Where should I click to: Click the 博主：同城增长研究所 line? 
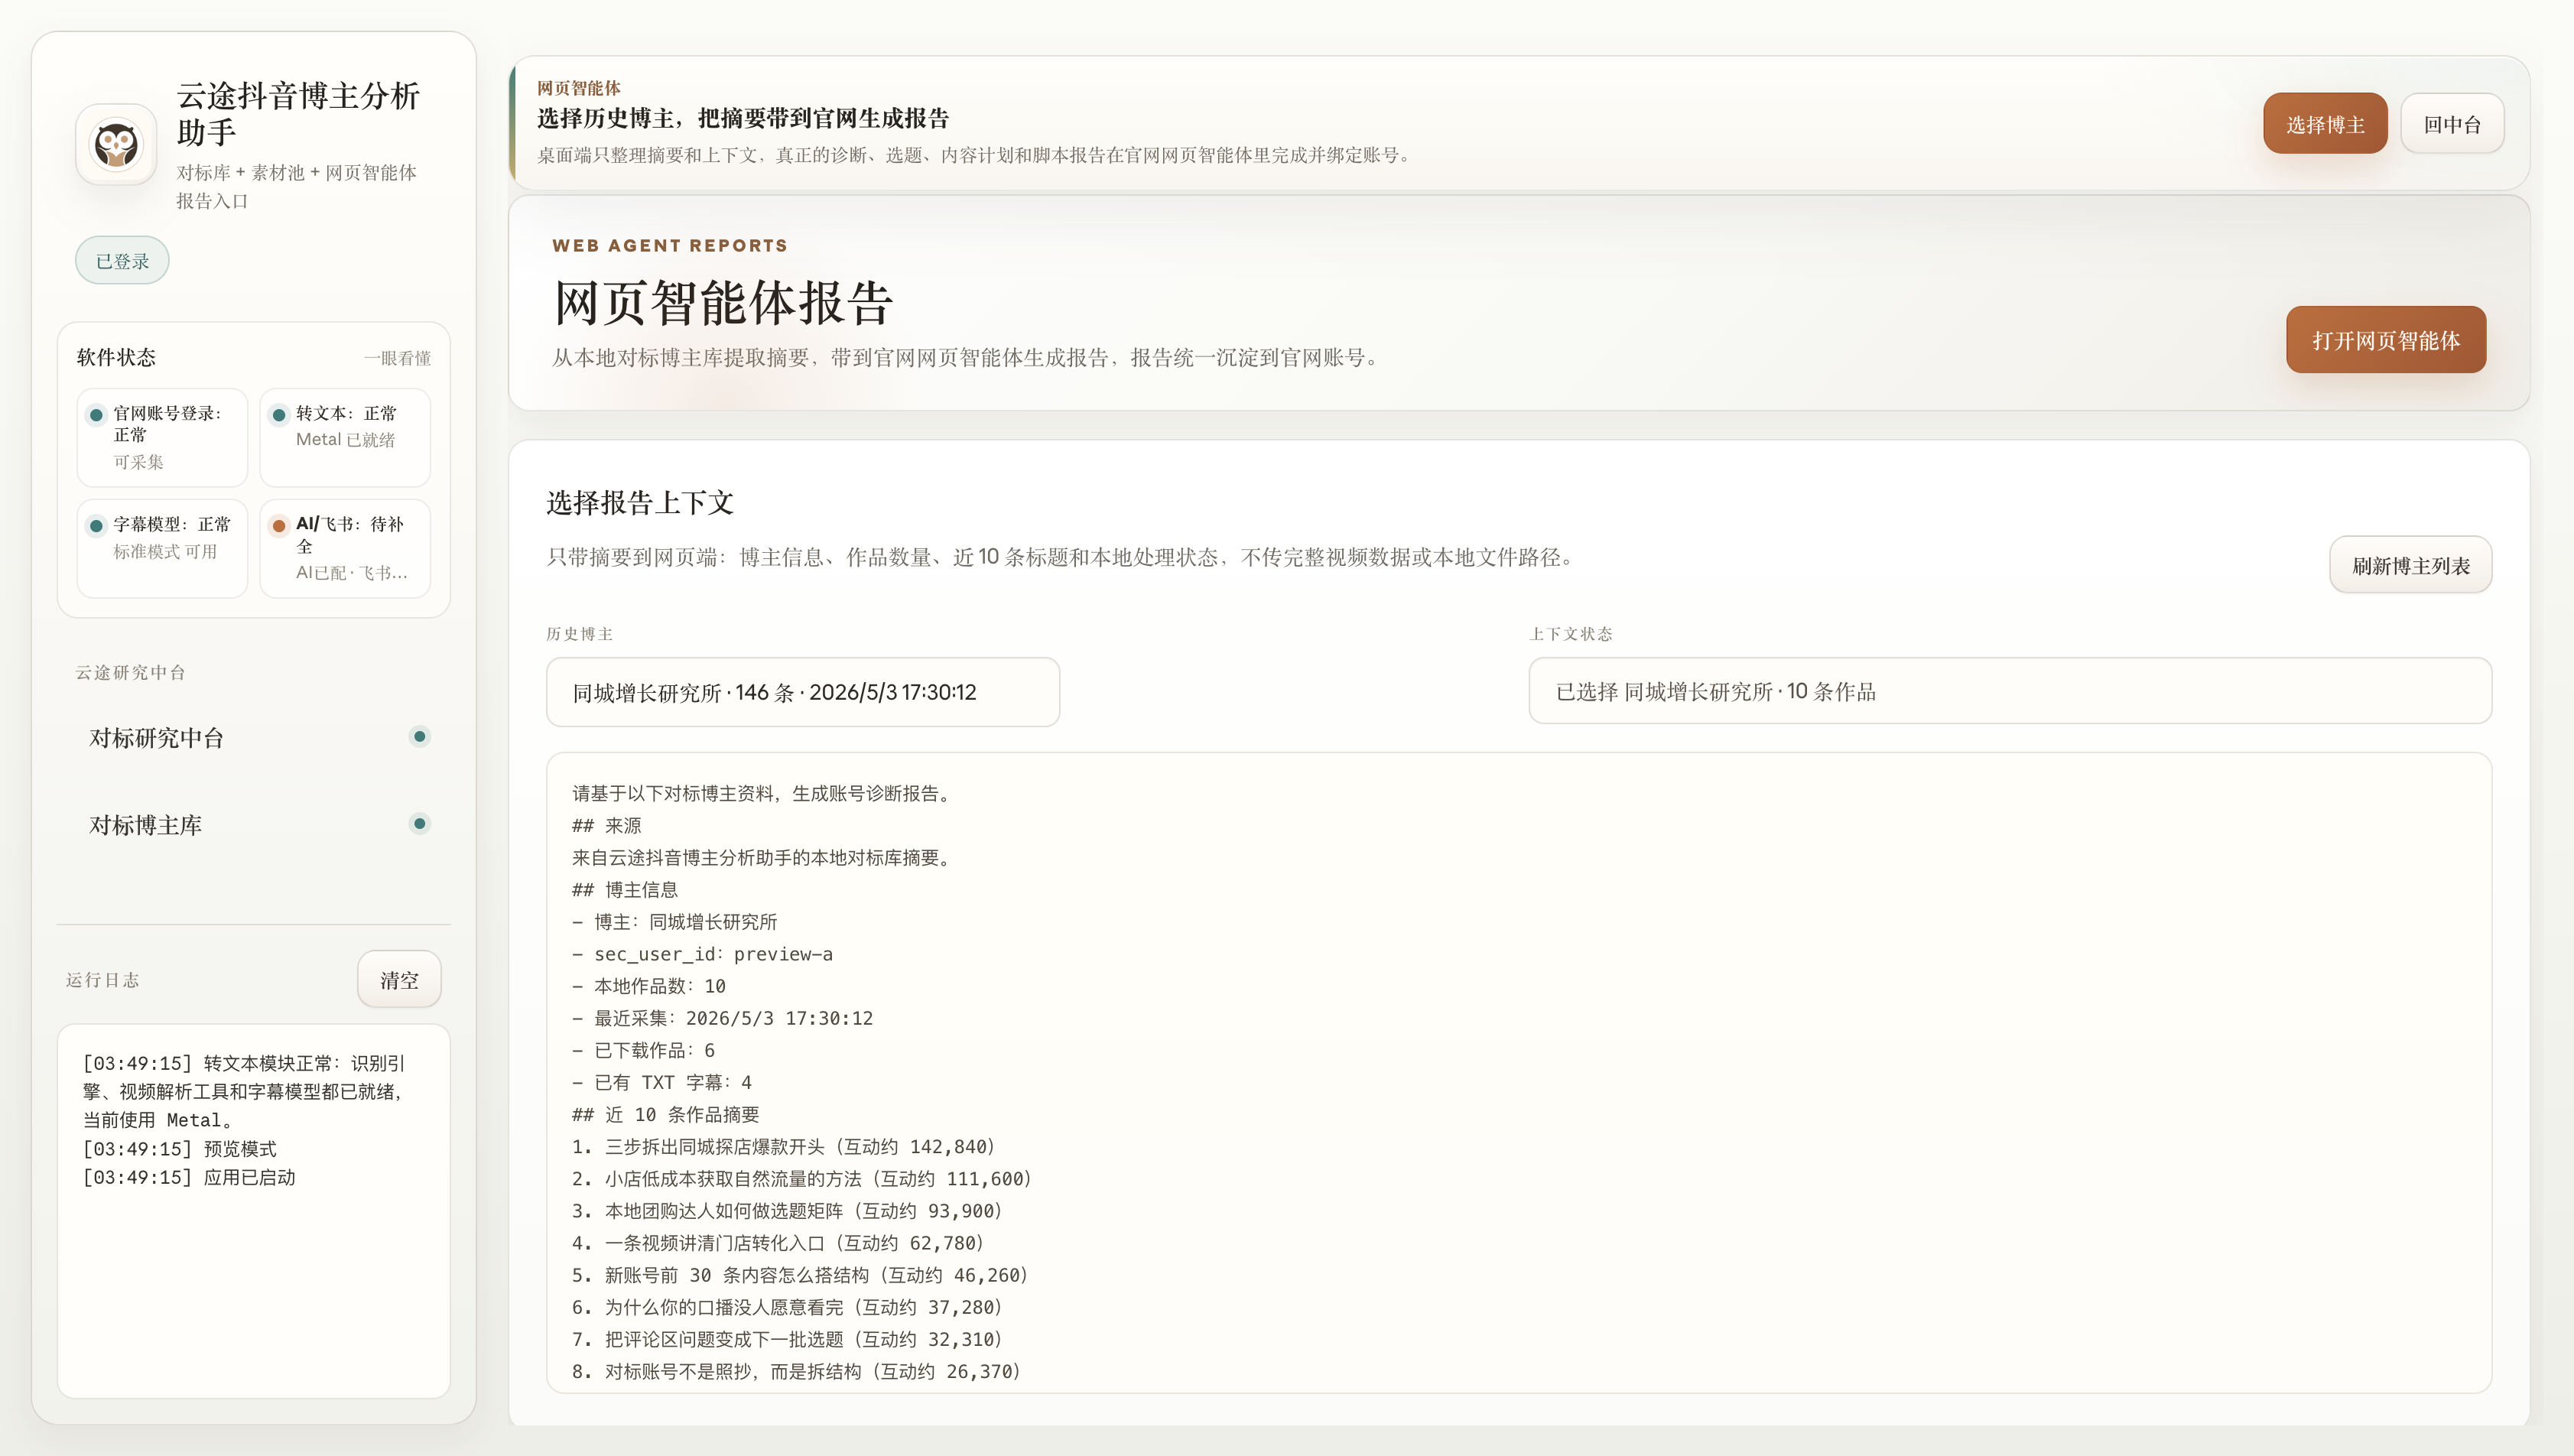coord(674,922)
